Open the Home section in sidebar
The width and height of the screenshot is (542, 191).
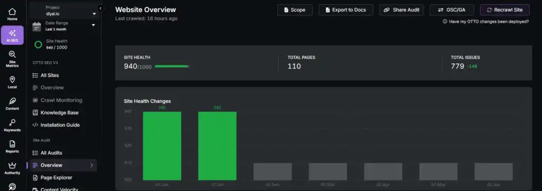tap(12, 14)
